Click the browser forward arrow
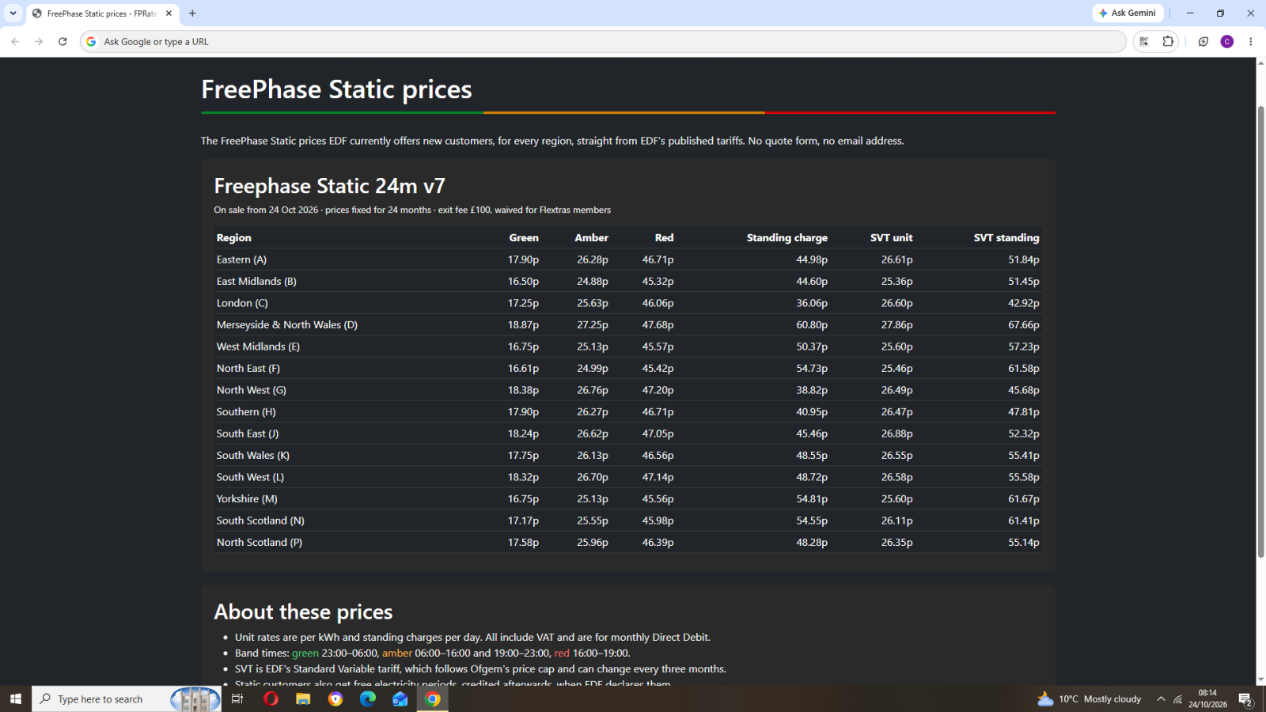 (39, 42)
